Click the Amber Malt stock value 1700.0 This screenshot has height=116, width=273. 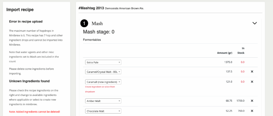(241, 101)
